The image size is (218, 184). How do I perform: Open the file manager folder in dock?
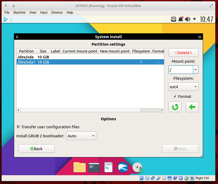tap(80, 167)
